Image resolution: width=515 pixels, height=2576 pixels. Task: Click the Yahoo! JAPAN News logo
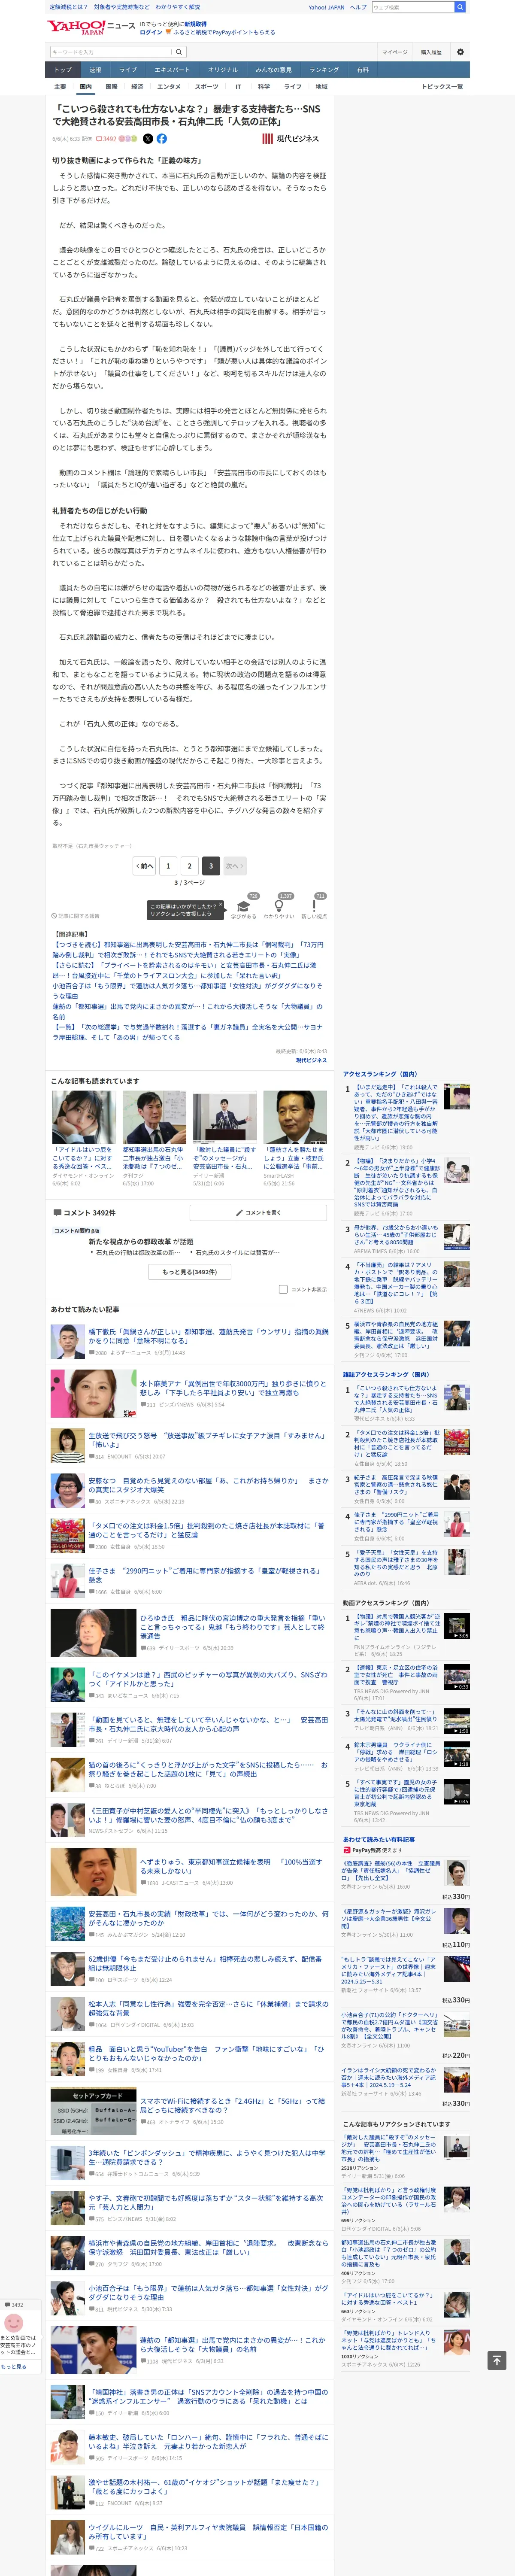click(x=90, y=27)
